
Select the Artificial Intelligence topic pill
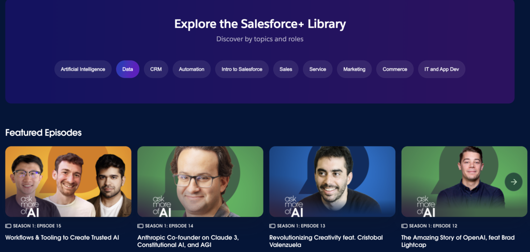(x=83, y=69)
